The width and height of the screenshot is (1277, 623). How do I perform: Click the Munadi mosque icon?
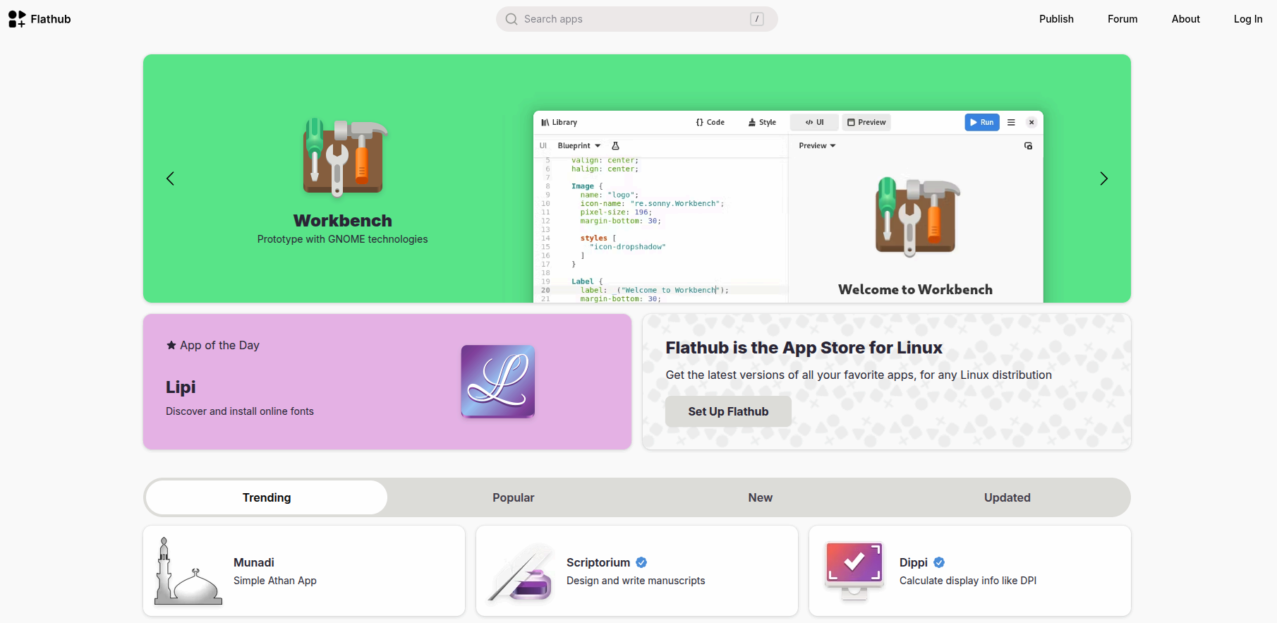pos(188,571)
